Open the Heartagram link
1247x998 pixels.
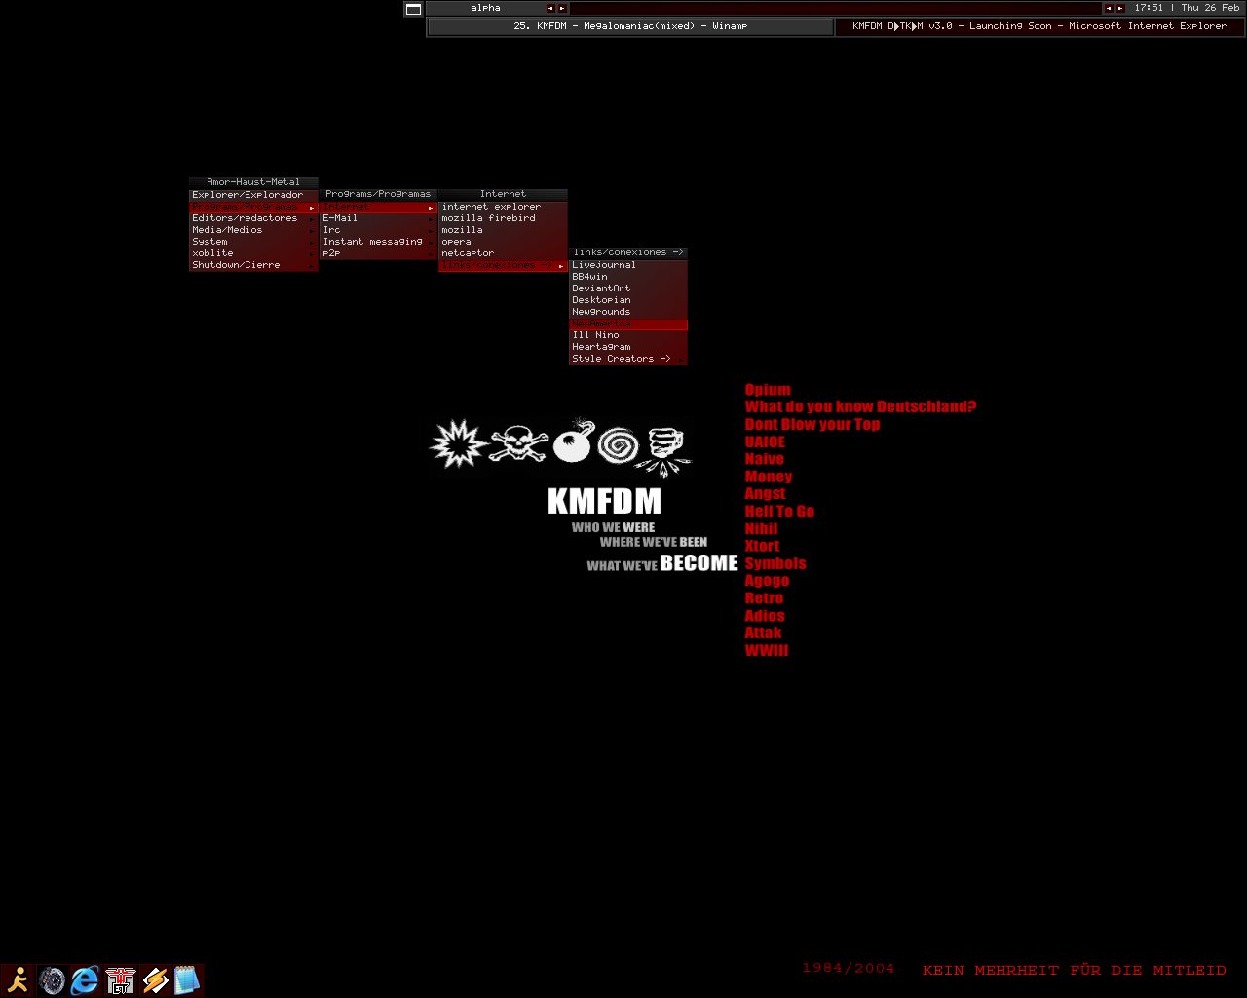pyautogui.click(x=628, y=347)
